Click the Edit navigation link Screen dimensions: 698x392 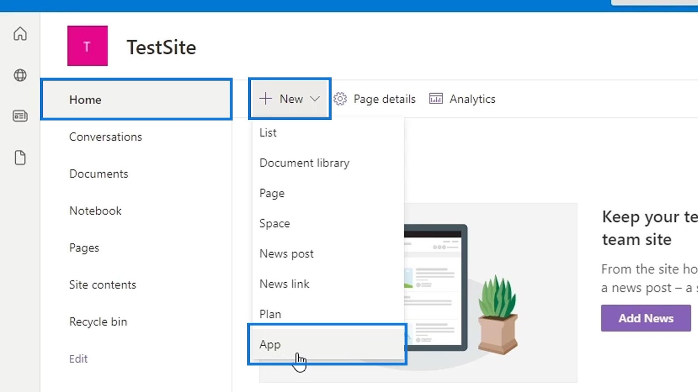[x=79, y=359]
